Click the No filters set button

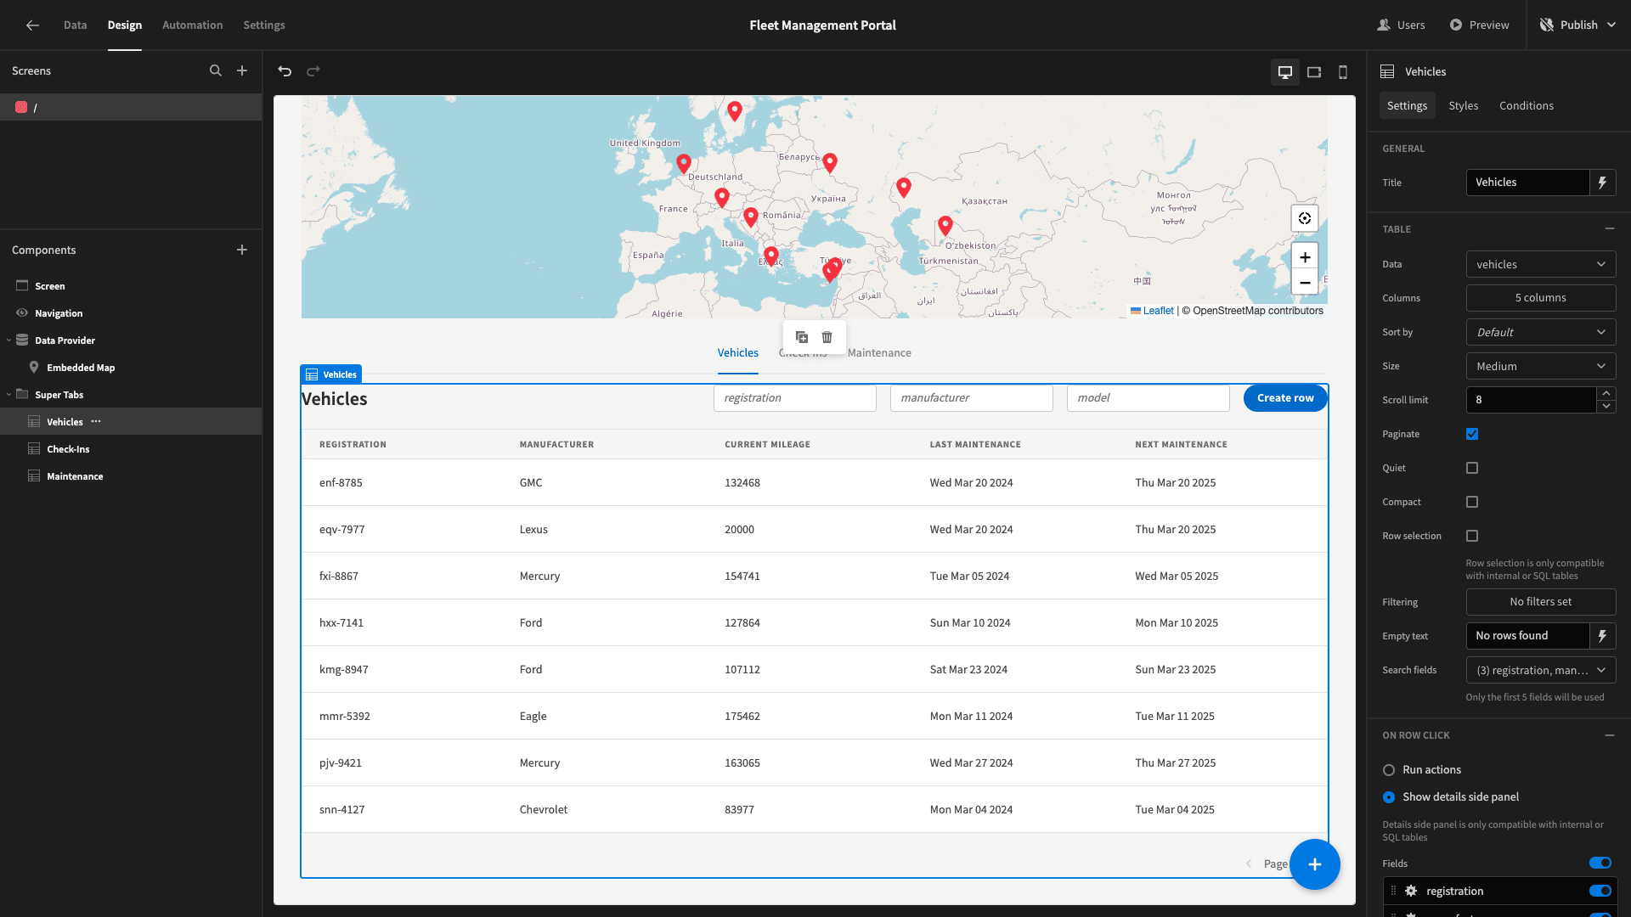[1541, 602]
